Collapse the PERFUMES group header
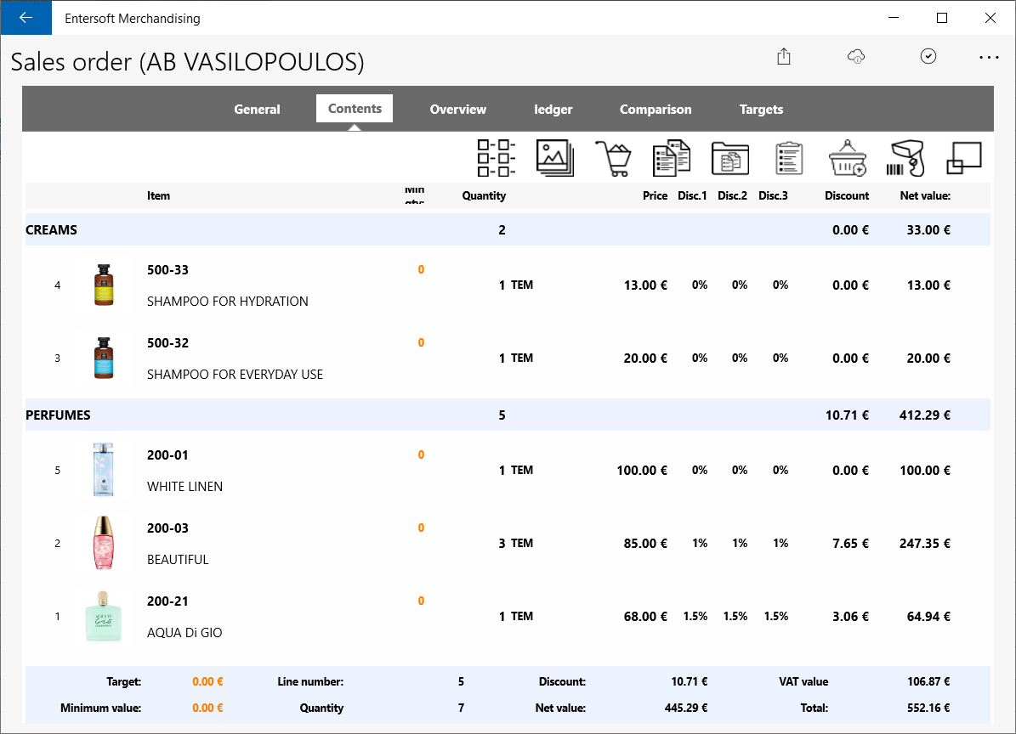The height and width of the screenshot is (734, 1016). 508,415
